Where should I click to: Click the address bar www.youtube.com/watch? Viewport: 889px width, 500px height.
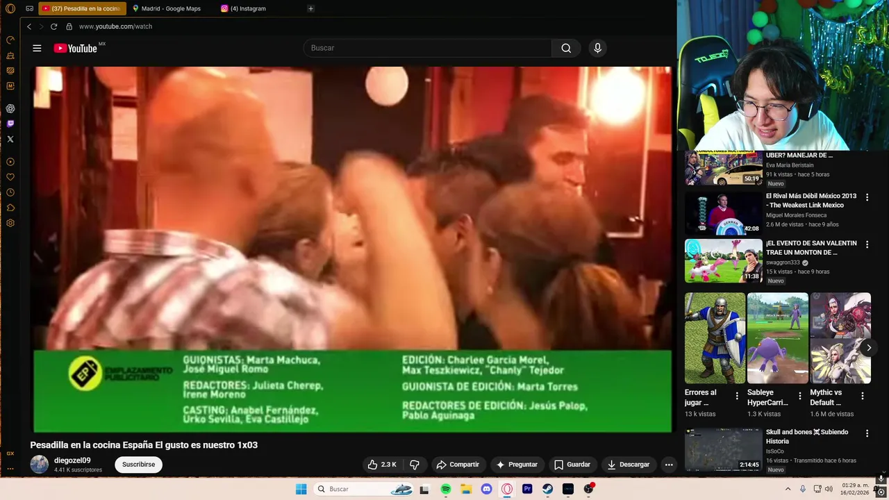pos(115,26)
